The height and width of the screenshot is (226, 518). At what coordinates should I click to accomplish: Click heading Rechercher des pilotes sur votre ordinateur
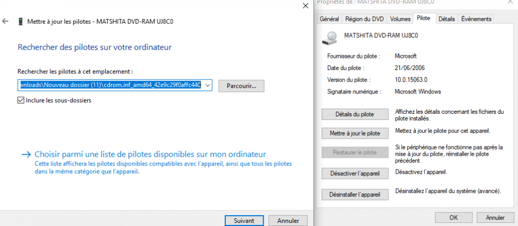[x=94, y=47]
